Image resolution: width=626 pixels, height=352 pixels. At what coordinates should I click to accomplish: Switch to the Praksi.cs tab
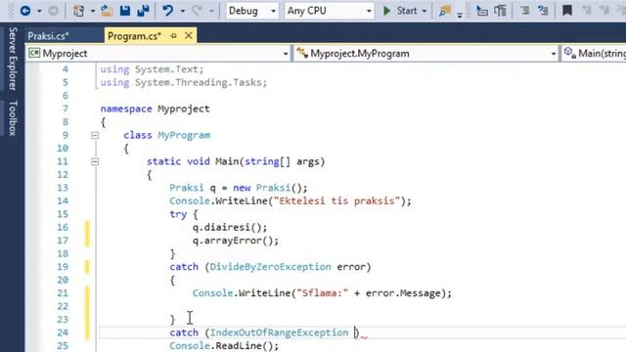click(48, 36)
